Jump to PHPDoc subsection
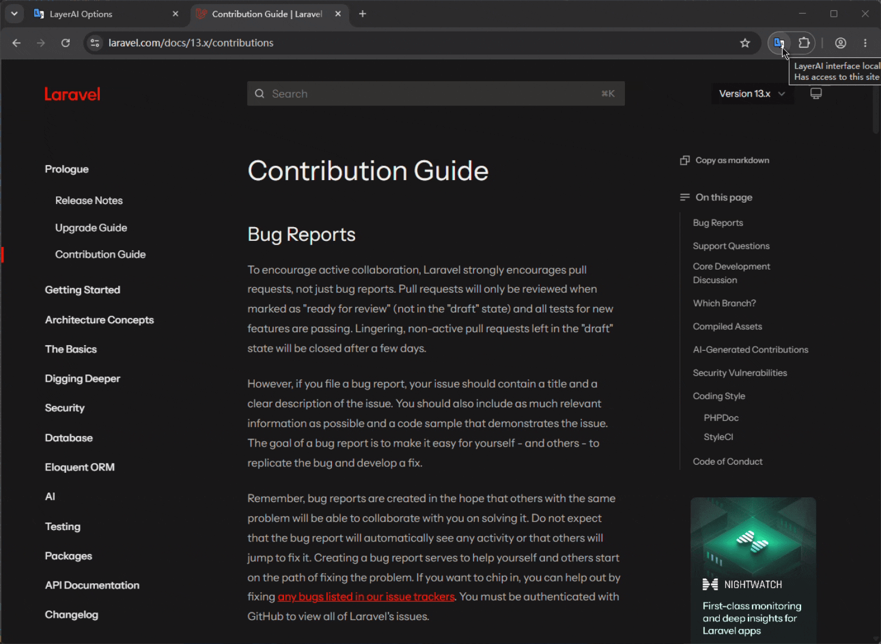The image size is (881, 644). [x=721, y=418]
